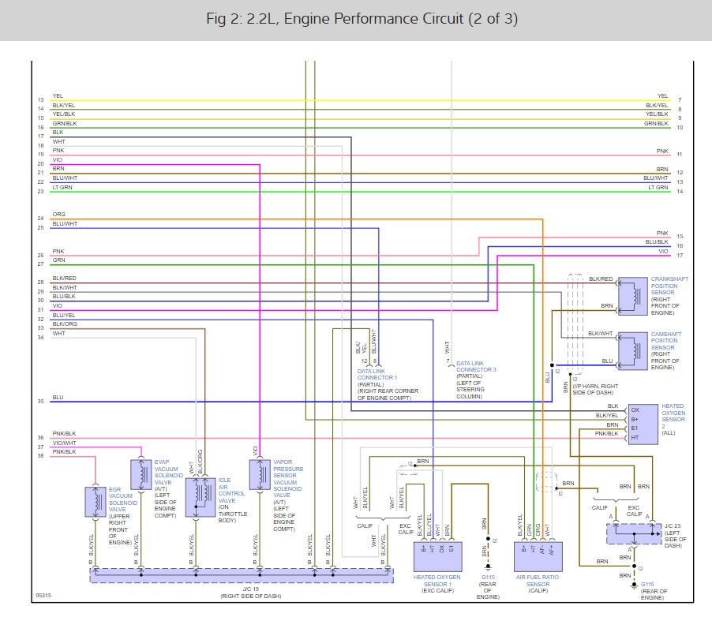The height and width of the screenshot is (617, 712).
Task: Click the J/C 23 junction connector box
Action: tap(635, 534)
